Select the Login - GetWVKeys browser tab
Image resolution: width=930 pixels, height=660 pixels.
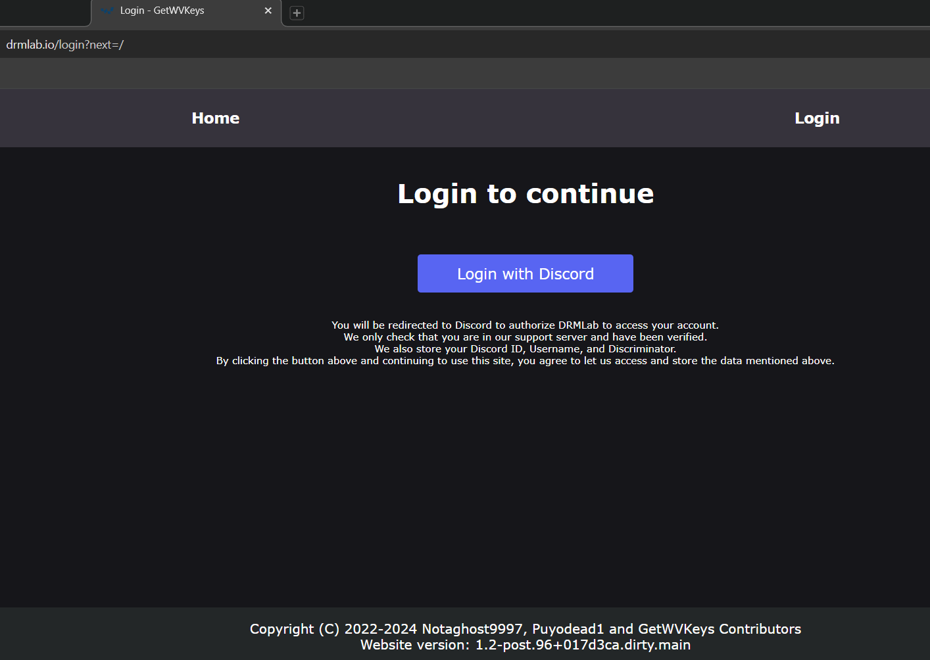tap(186, 11)
